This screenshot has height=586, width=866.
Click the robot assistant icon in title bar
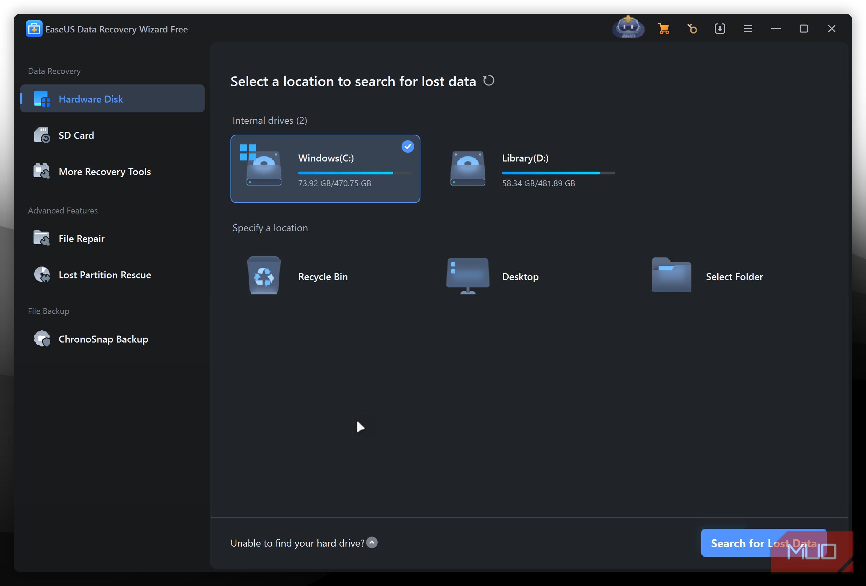point(628,27)
